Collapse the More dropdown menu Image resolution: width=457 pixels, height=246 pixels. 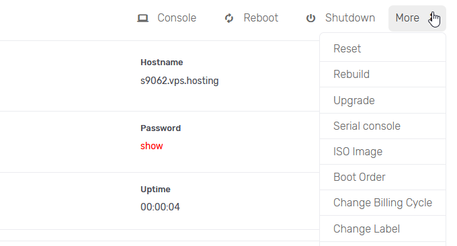[x=417, y=18]
